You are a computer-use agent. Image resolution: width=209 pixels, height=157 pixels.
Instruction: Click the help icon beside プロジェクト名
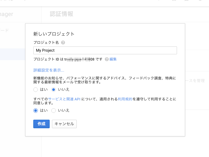pos(63,43)
